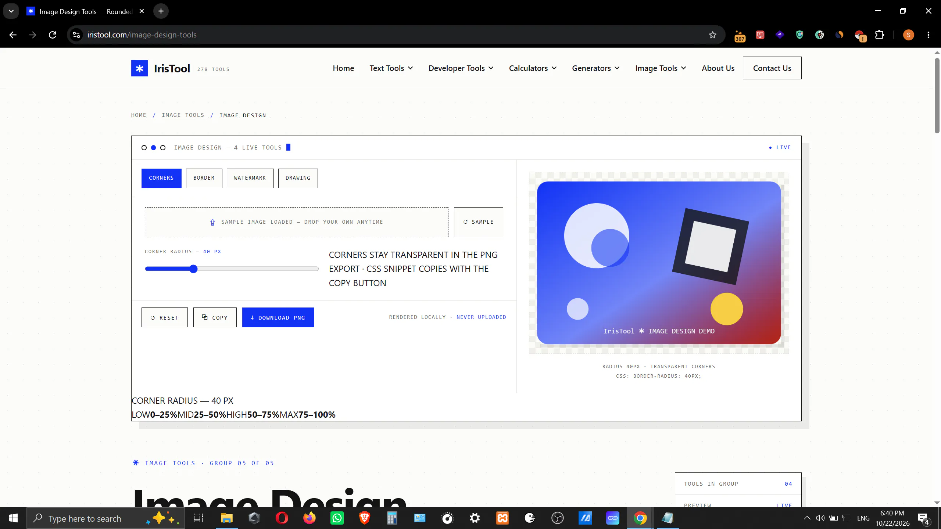Expand the Text Tools menu
Screen dimensions: 941x529
click(391, 68)
